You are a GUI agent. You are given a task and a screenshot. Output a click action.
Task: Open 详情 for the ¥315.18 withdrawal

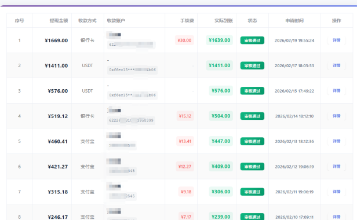click(x=337, y=192)
